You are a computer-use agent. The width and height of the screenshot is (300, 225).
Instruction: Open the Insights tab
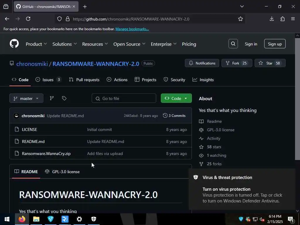pyautogui.click(x=203, y=80)
